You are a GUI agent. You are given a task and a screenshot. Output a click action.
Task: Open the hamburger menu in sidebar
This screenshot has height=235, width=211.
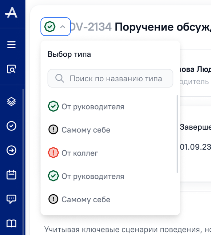click(11, 45)
